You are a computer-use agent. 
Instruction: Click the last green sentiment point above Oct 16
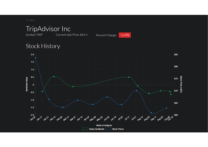click(x=171, y=94)
